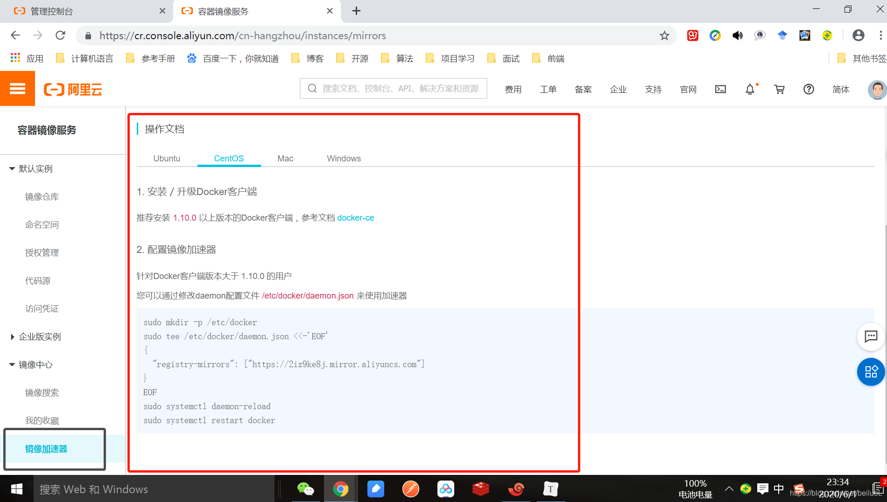Image resolution: width=887 pixels, height=502 pixels.
Task: Switch to the Ubuntu tab
Action: point(167,158)
